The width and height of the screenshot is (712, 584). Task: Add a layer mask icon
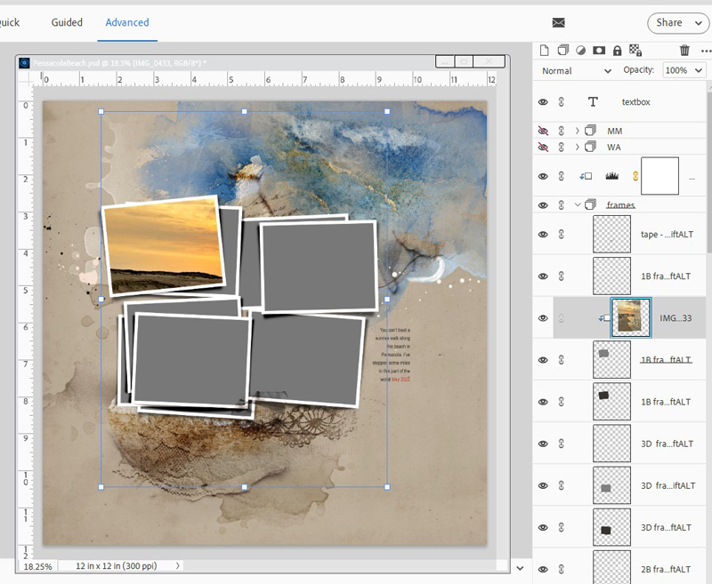click(x=599, y=51)
